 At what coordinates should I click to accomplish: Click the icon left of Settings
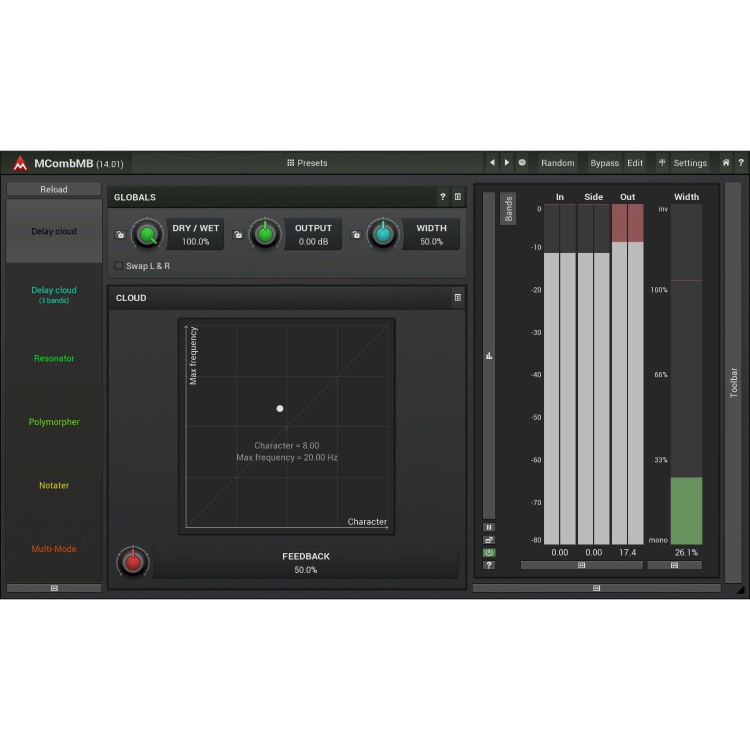[x=662, y=162]
